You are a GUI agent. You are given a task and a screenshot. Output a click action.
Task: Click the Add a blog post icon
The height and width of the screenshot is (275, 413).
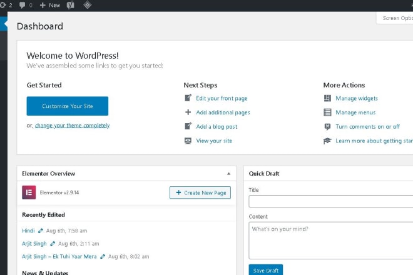[188, 126]
